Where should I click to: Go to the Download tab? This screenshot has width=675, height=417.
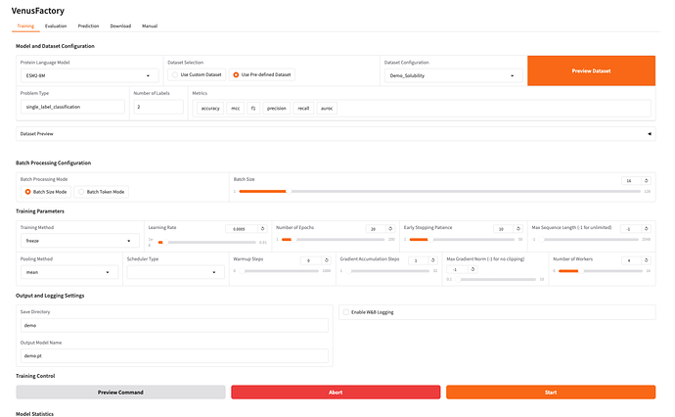[x=120, y=26]
